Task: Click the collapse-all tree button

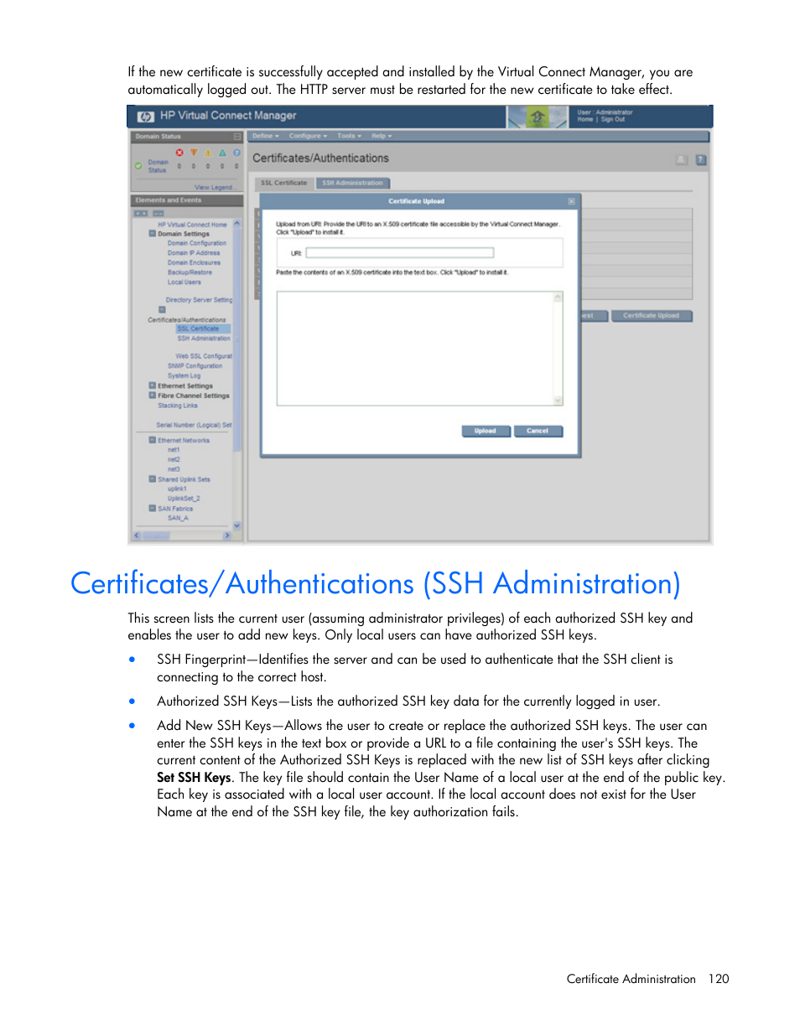Action: (x=158, y=214)
